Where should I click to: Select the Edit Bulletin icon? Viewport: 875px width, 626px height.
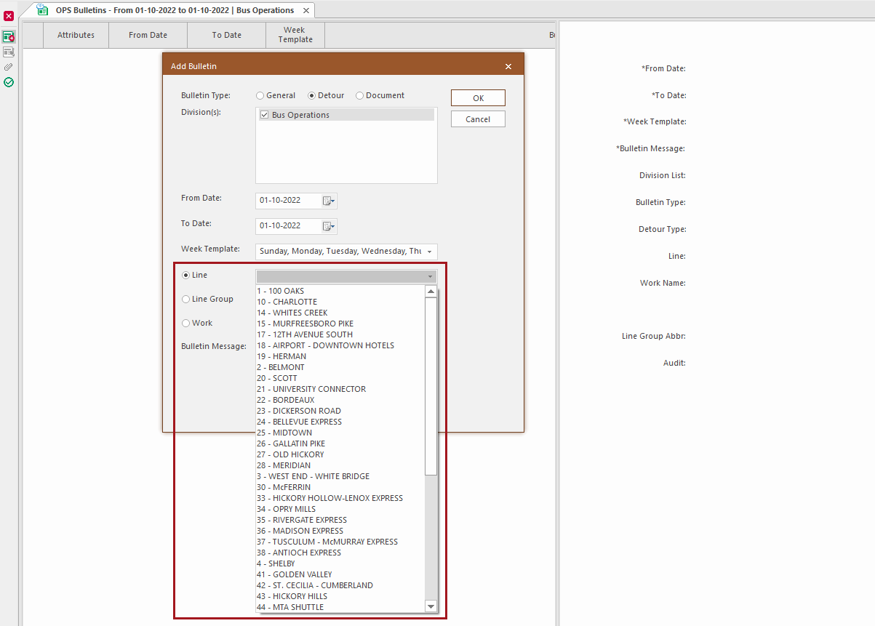pos(9,52)
